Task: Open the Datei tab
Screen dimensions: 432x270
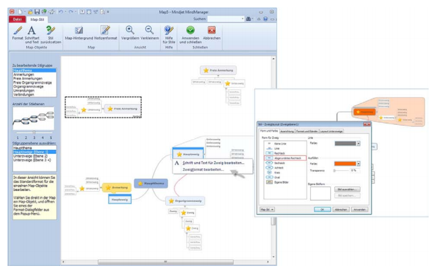Action: tap(17, 20)
